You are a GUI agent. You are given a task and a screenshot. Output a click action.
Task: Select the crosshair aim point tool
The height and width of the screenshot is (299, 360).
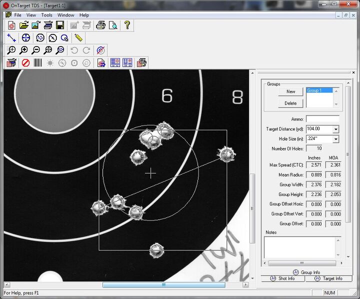click(26, 37)
